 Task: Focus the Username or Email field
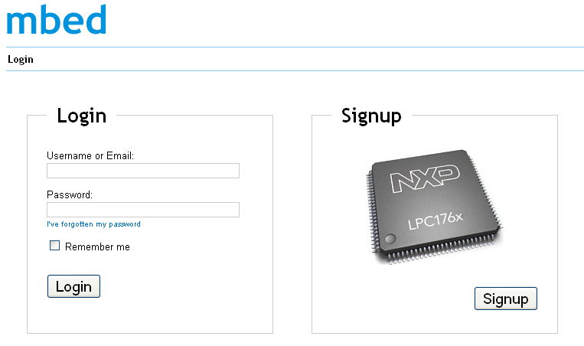coord(143,171)
